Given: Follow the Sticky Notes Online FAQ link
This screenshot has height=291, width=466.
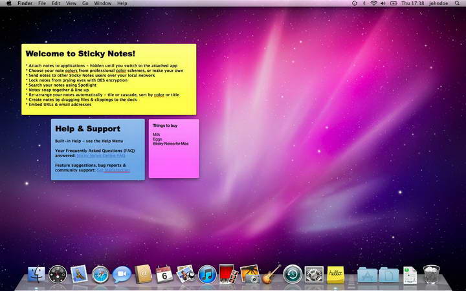Looking at the screenshot, I should 101,156.
